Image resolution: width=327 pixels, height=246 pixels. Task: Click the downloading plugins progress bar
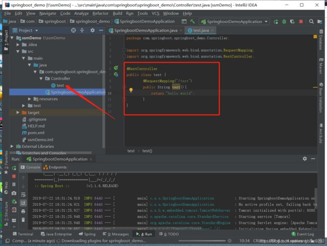coord(202,241)
